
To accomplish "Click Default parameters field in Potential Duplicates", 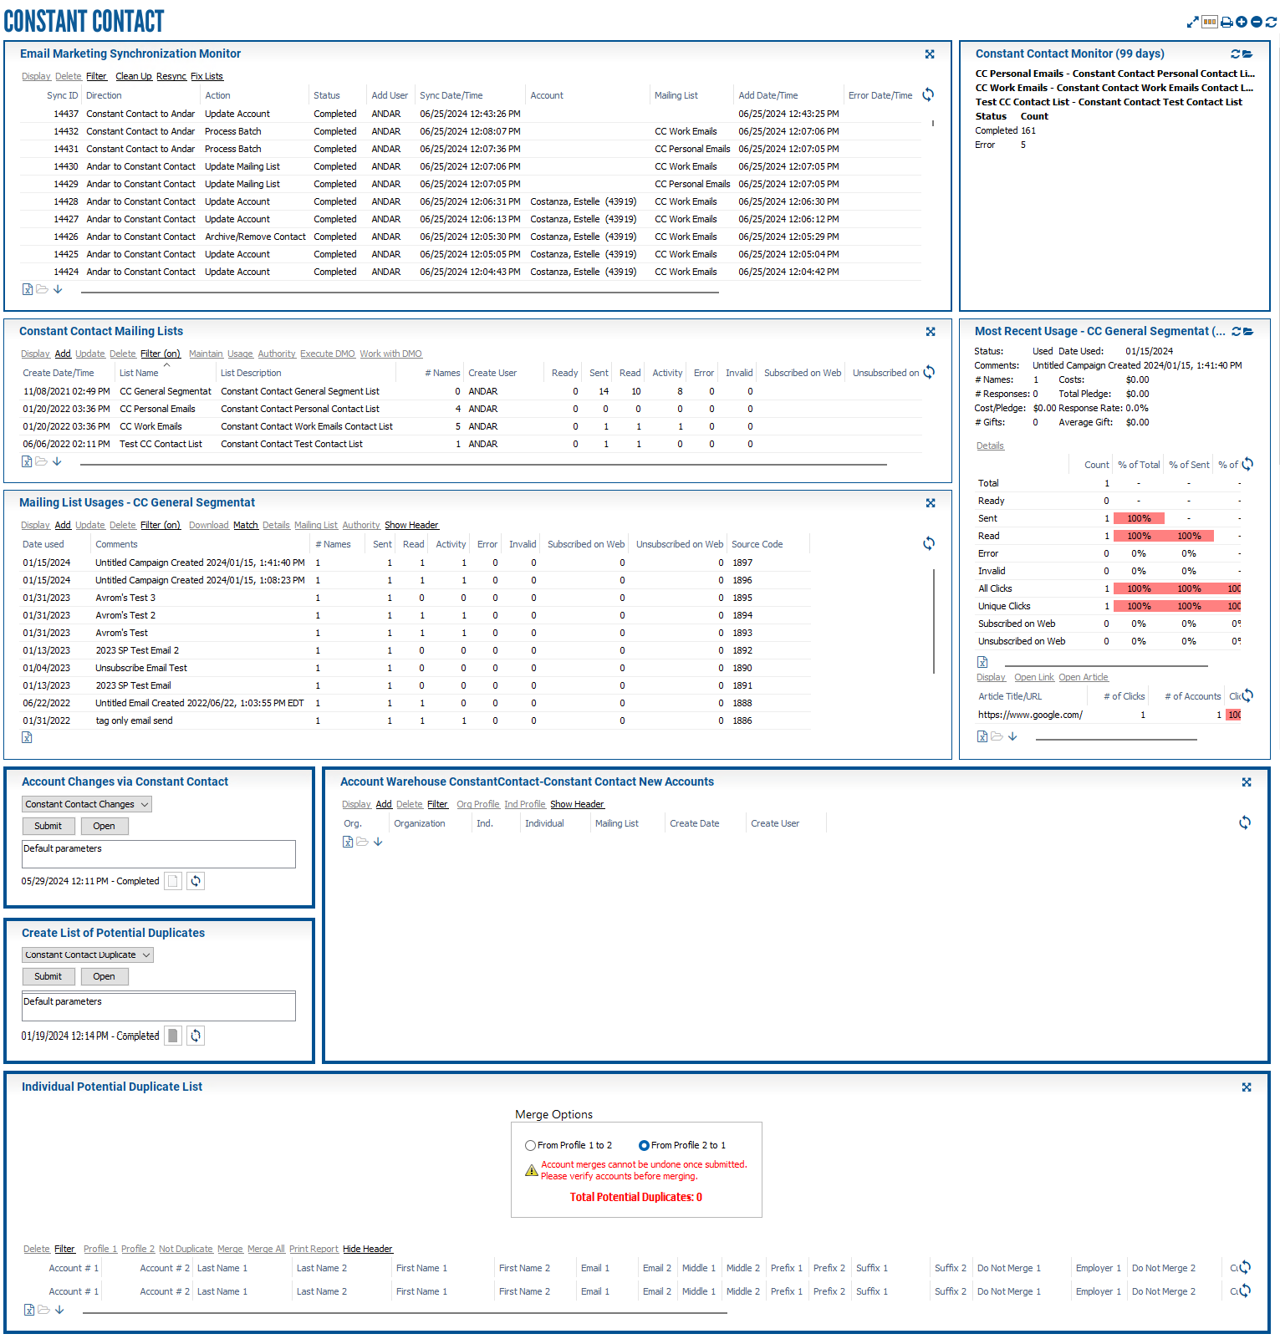I will pyautogui.click(x=159, y=1006).
